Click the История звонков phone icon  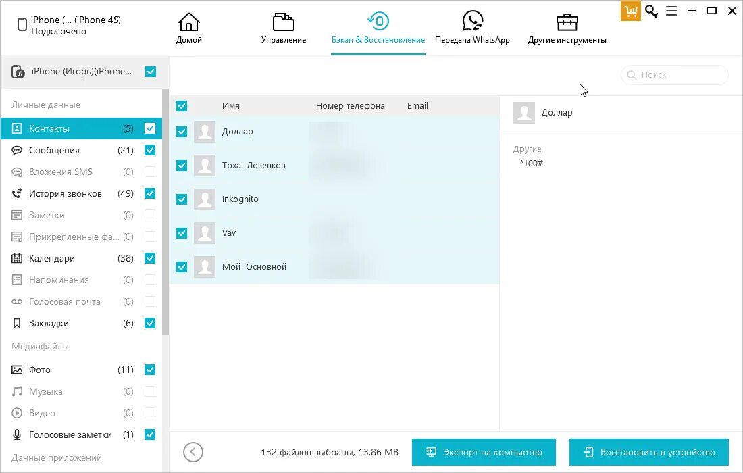[x=17, y=193]
